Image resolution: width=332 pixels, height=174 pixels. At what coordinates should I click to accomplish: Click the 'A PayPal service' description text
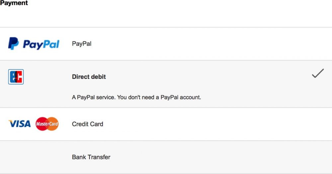(x=136, y=97)
